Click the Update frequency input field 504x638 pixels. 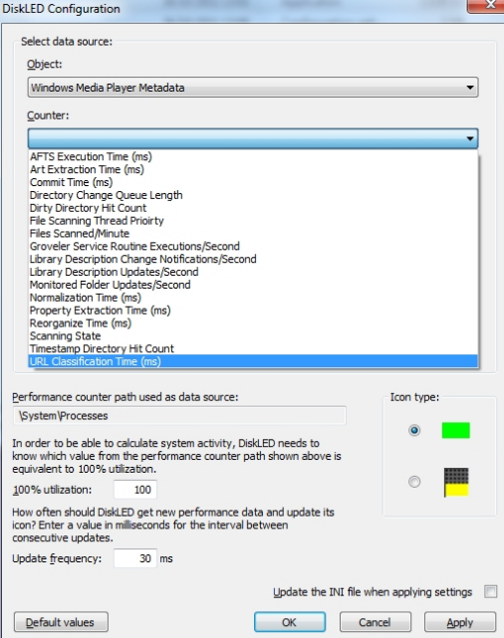coord(135,558)
